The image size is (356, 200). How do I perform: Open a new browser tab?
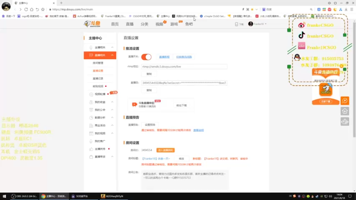point(61,3)
